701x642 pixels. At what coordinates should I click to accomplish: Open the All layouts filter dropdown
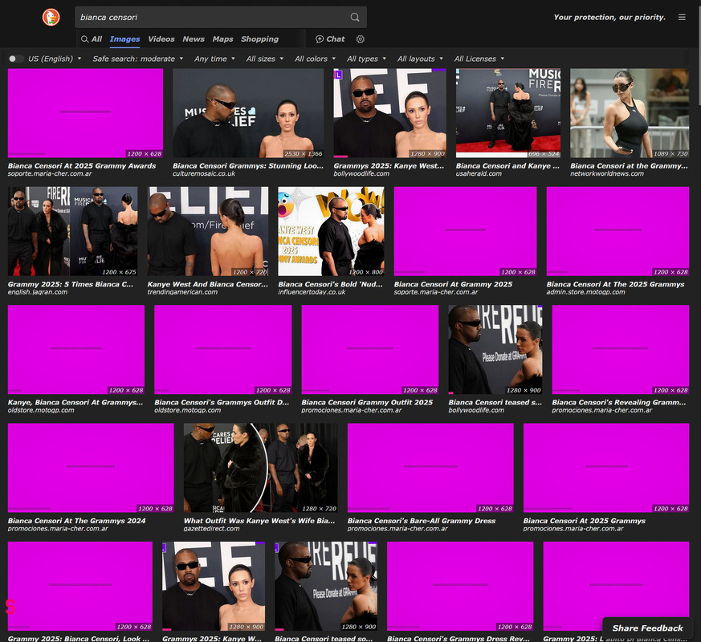[420, 59]
